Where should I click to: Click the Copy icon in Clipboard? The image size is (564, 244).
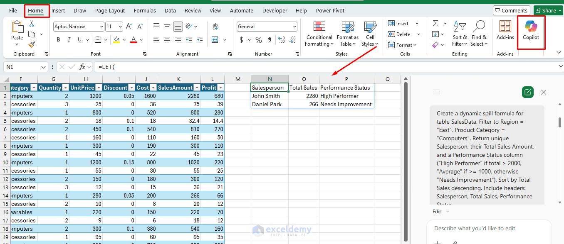(32, 34)
